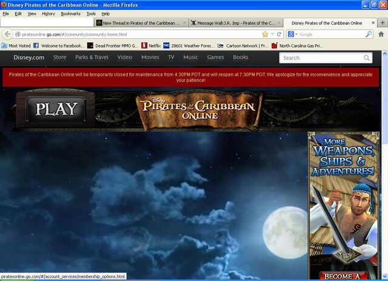Click the Become A button in the ad

pos(344,276)
